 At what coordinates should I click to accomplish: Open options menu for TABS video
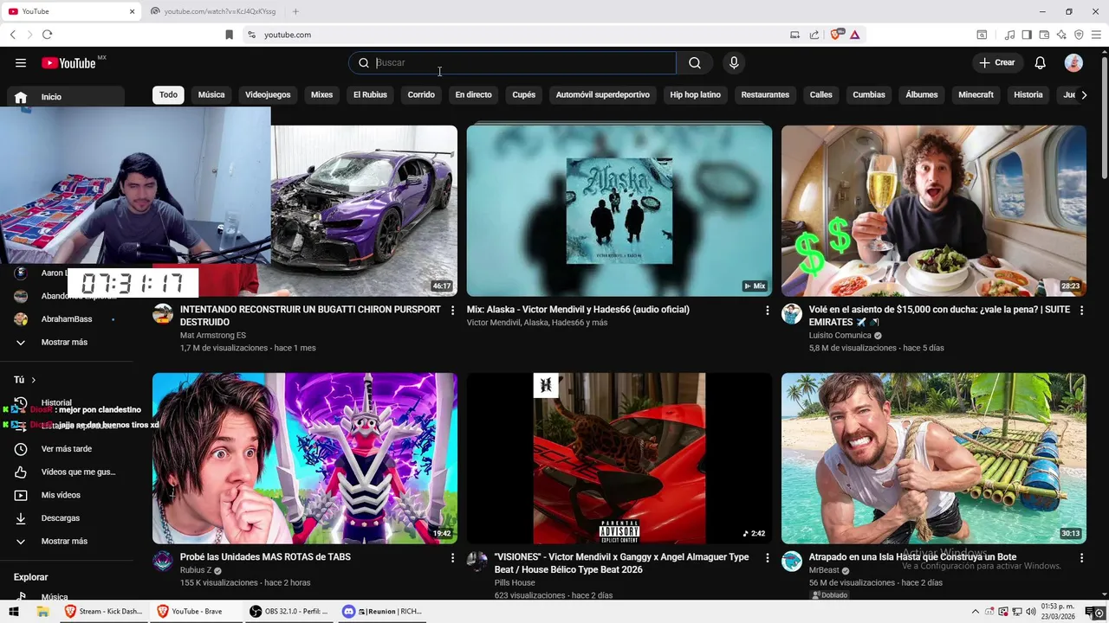click(x=452, y=558)
